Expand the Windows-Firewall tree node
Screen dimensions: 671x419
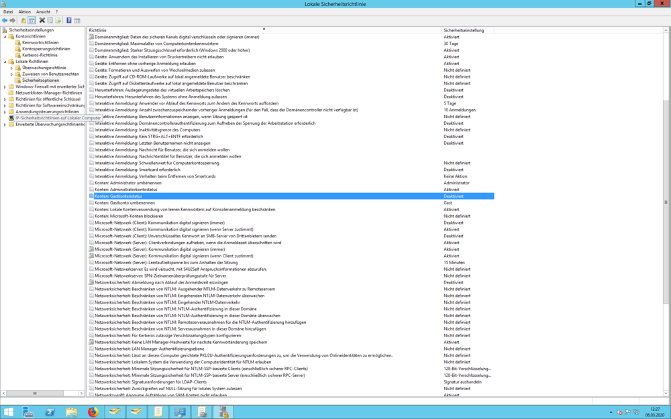coord(5,86)
